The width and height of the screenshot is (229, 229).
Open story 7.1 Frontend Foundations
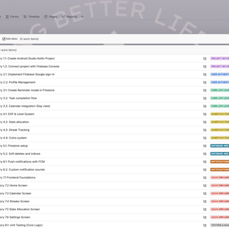click(x=18, y=178)
